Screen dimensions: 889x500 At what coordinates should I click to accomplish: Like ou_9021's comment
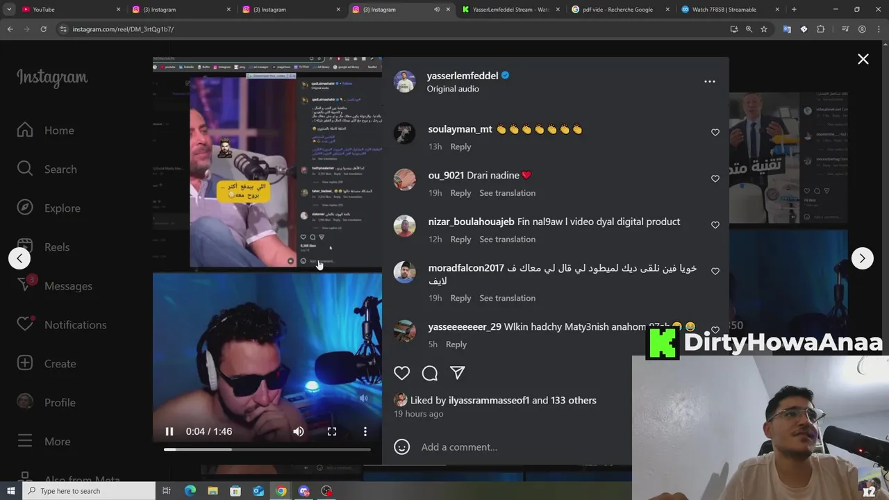tap(715, 178)
